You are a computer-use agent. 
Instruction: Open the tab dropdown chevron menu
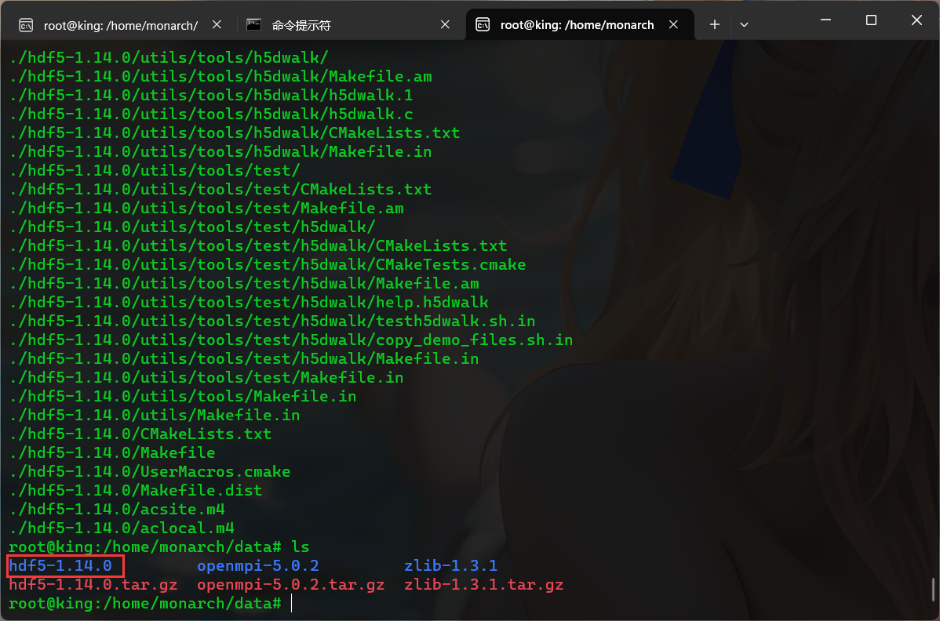[x=744, y=24]
